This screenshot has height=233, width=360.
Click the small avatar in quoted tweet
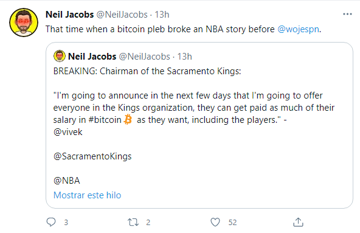tap(60, 56)
